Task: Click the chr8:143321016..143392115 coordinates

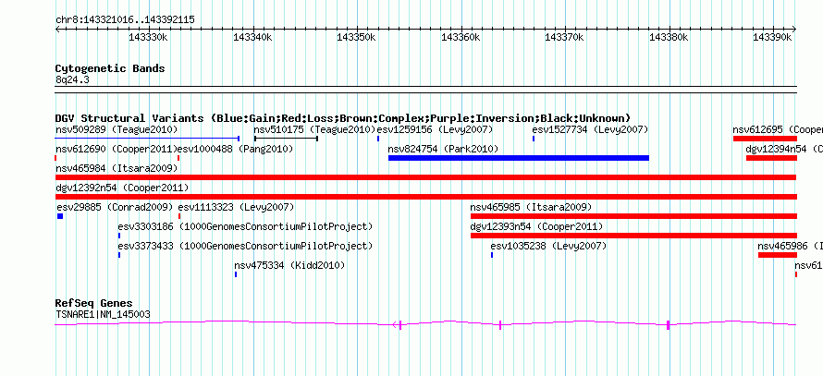Action: point(125,20)
